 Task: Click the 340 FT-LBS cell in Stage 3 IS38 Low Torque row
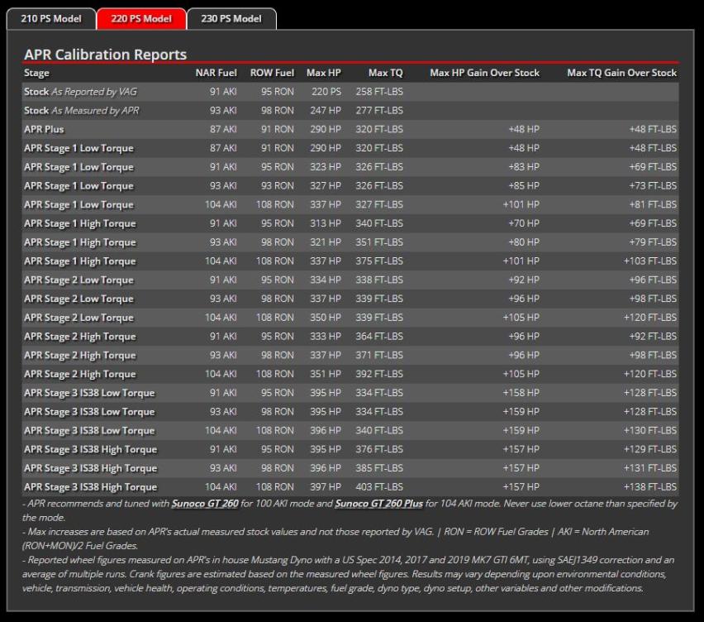click(379, 431)
